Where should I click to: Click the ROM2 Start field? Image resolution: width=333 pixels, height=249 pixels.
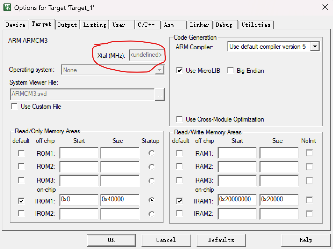[x=79, y=167]
